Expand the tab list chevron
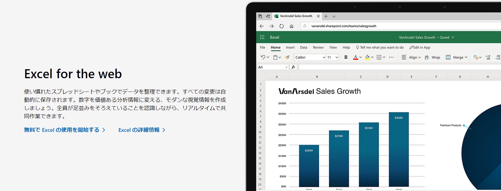 coord(334,16)
